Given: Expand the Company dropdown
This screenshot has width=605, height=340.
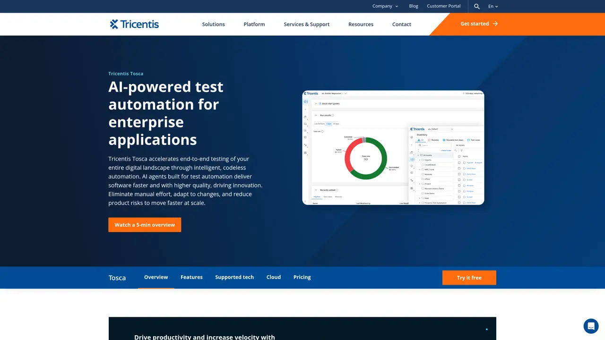Looking at the screenshot, I should pos(385,6).
